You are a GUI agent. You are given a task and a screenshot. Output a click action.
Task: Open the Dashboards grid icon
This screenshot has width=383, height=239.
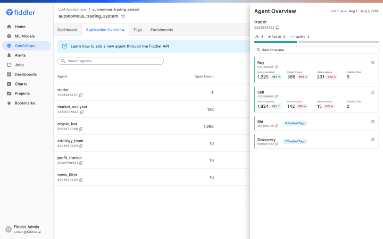(9, 74)
